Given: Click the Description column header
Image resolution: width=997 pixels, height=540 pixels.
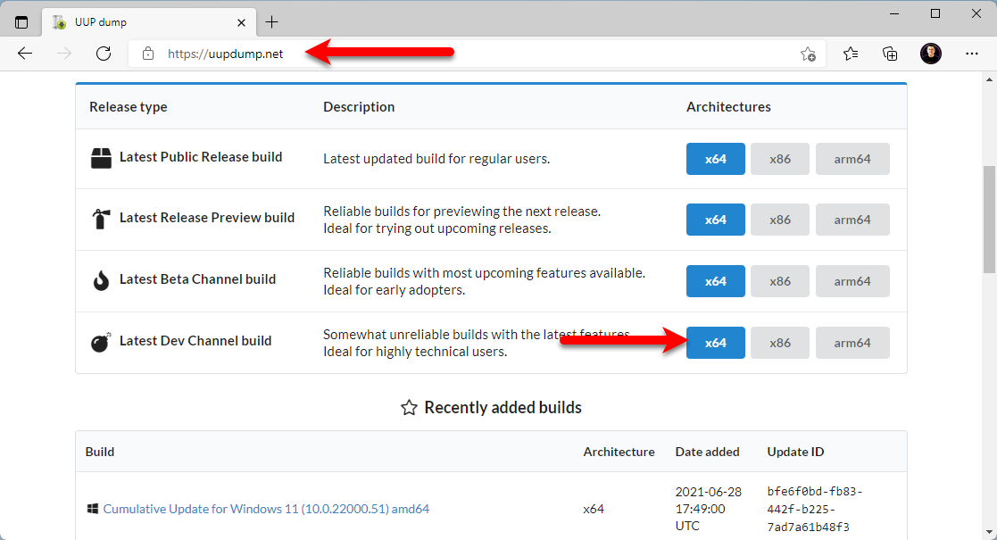Looking at the screenshot, I should click(x=359, y=107).
